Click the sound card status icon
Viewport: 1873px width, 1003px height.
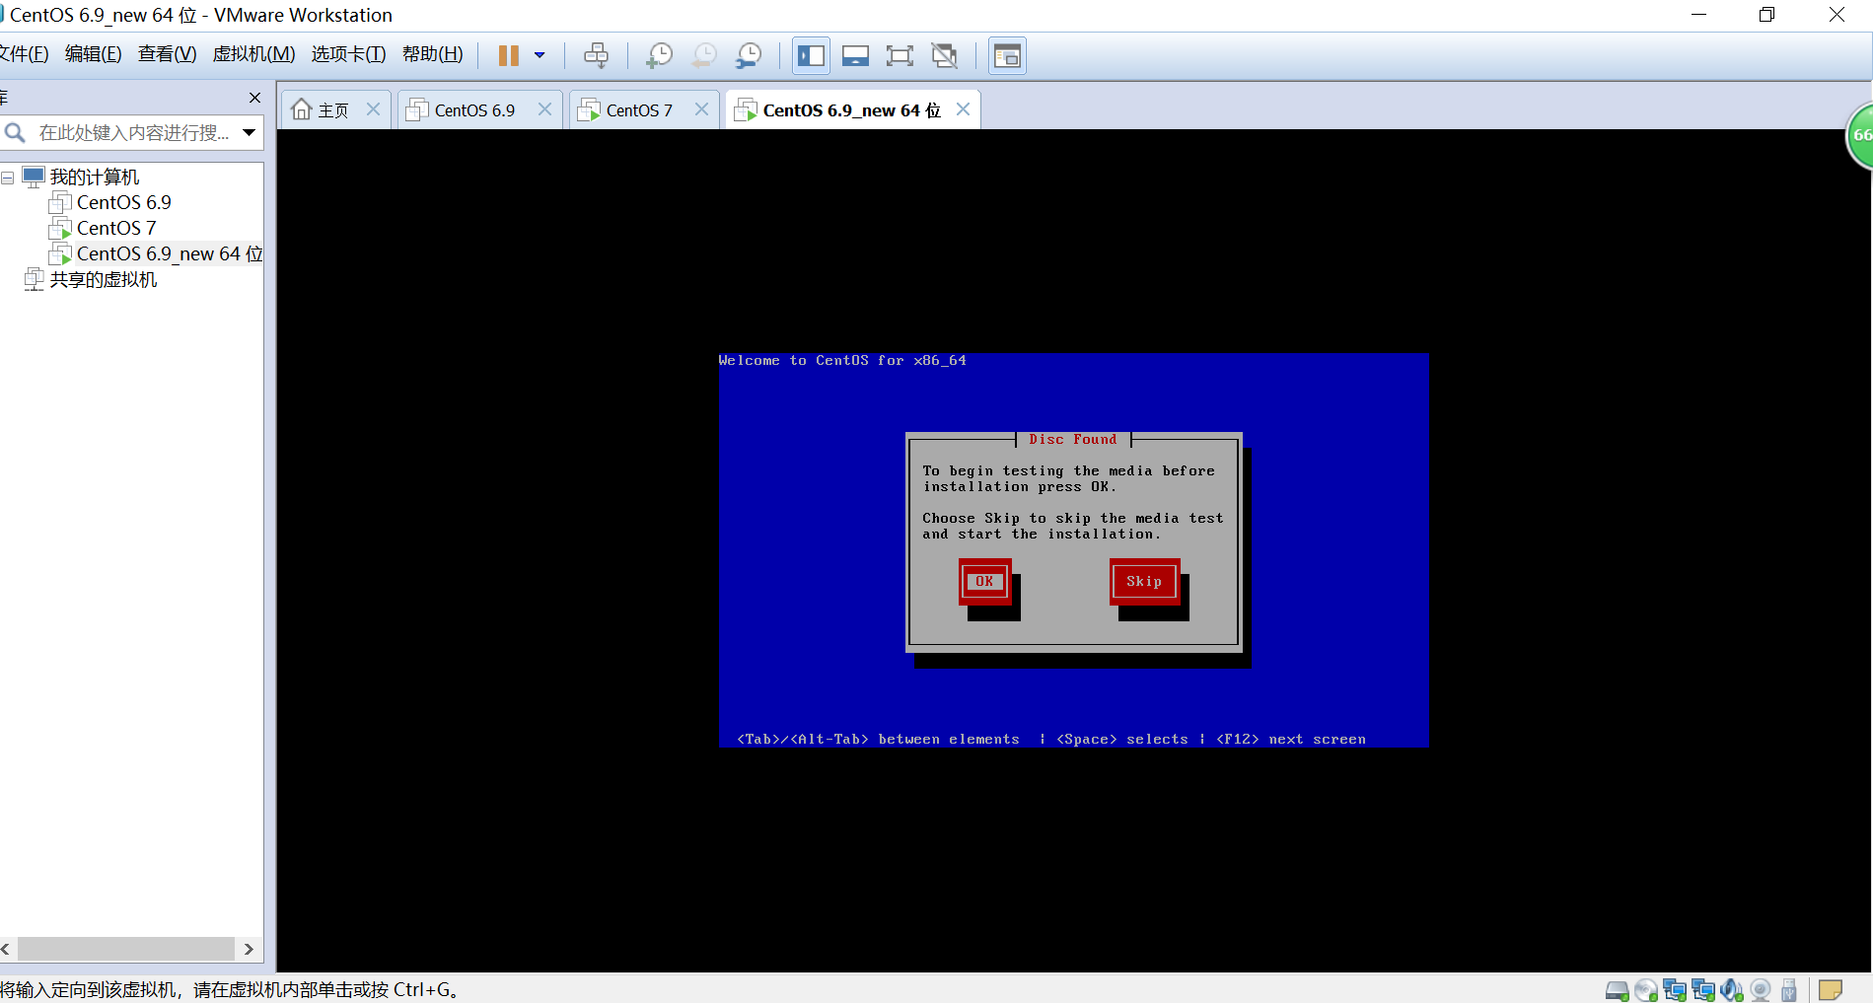tap(1732, 990)
